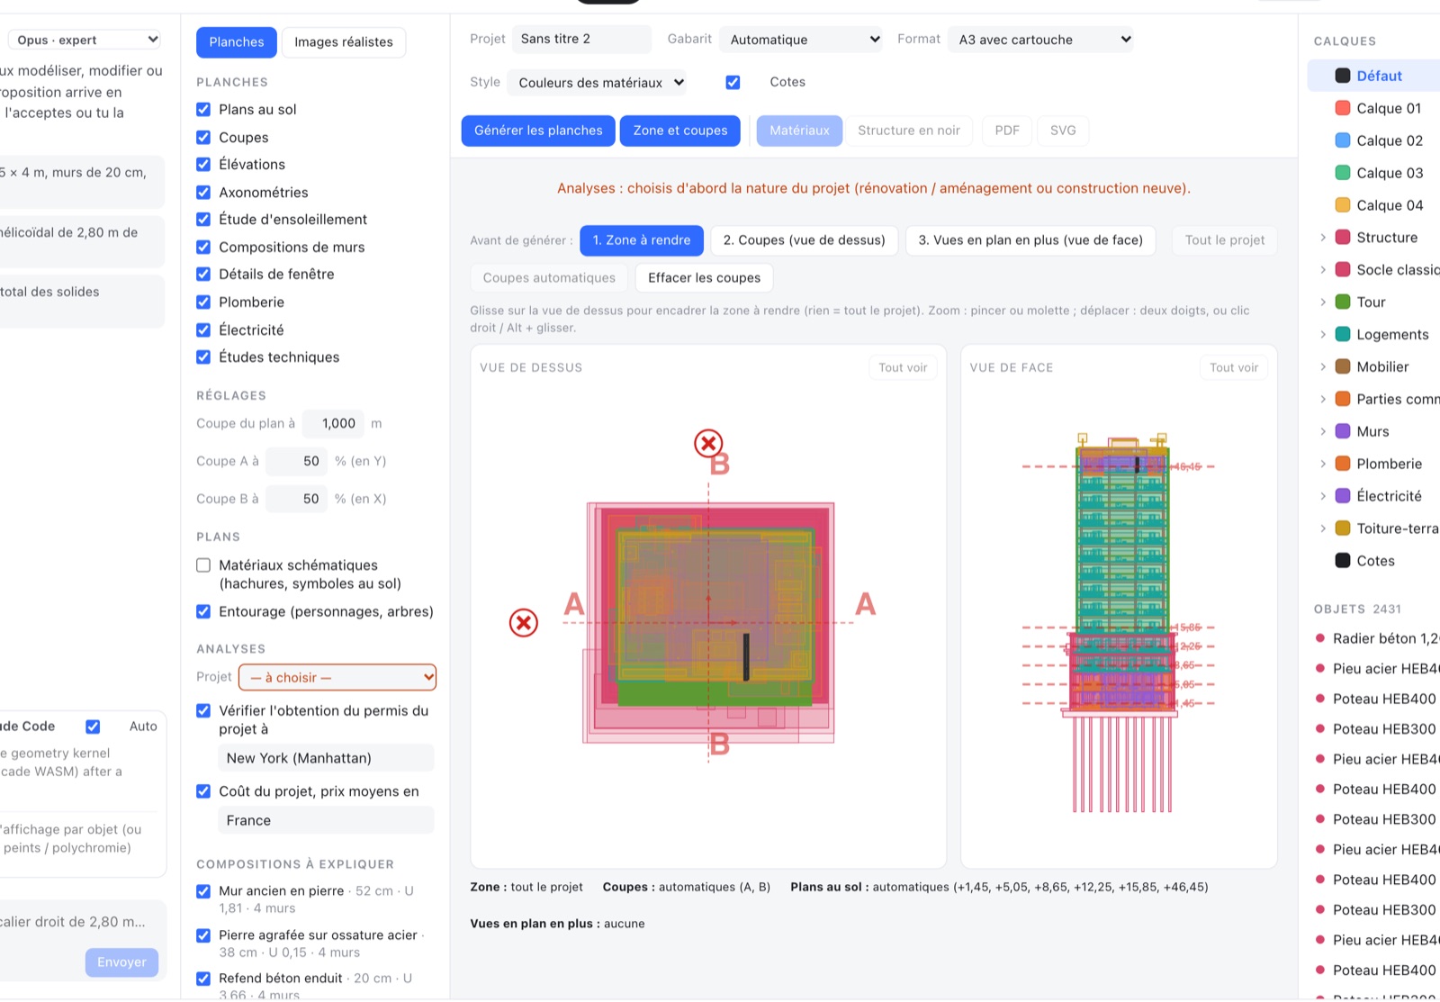Toggle the Cotes checkbox near Style
This screenshot has width=1440, height=1002.
[x=733, y=82]
